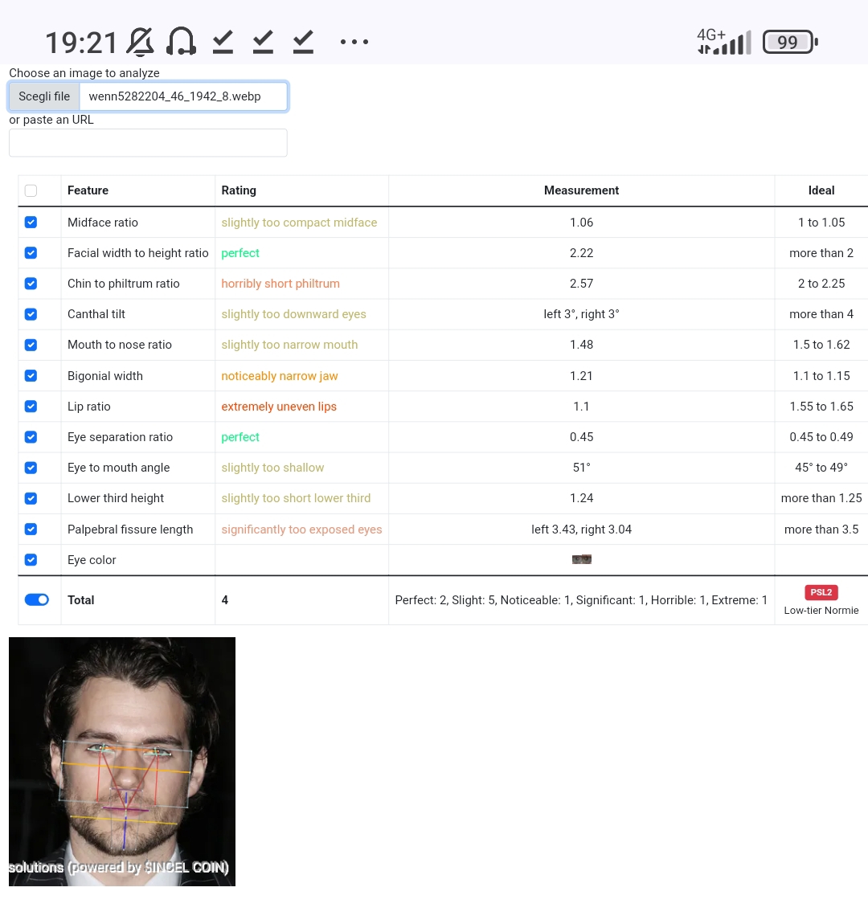Viewport: 868px width, 916px height.
Task: Click the Midface ratio measurement 1.06
Action: click(x=582, y=222)
